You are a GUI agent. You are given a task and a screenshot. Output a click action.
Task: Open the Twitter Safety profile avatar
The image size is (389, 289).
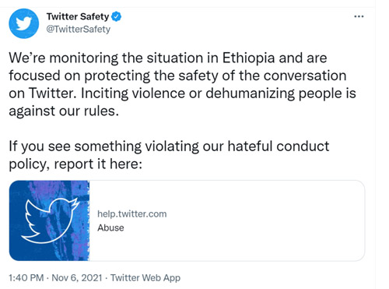[23, 23]
